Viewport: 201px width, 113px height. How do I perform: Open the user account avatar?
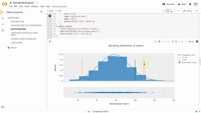196,4
